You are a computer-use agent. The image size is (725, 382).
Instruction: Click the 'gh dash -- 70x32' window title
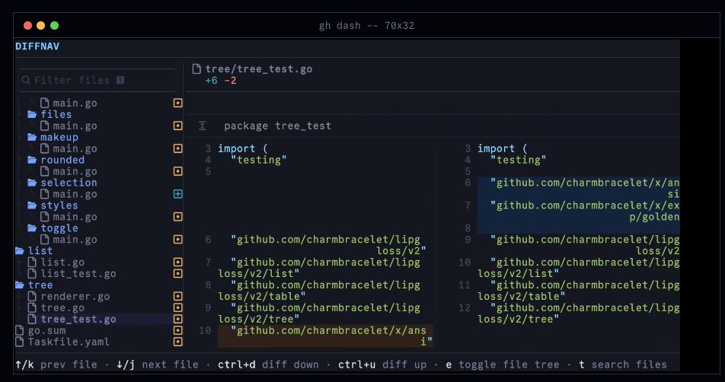coord(366,25)
